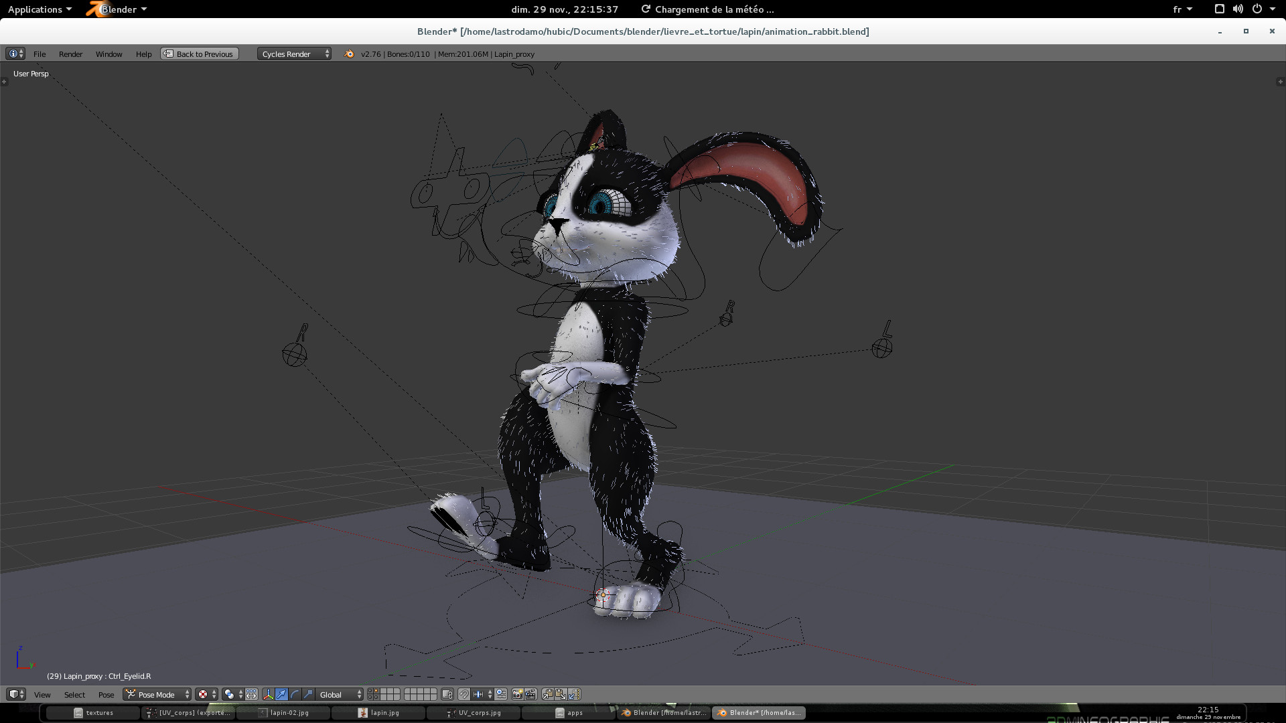Open the Cycles Render engine dropdown

tap(294, 54)
